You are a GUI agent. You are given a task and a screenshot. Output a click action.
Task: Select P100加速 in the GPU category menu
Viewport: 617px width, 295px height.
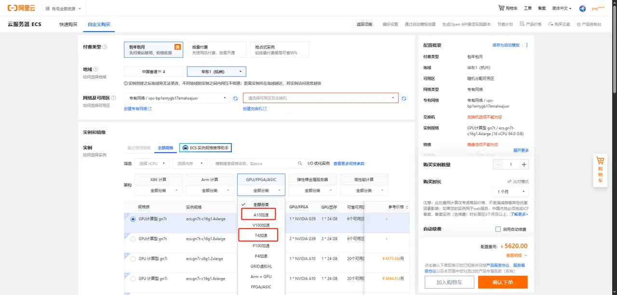point(261,246)
